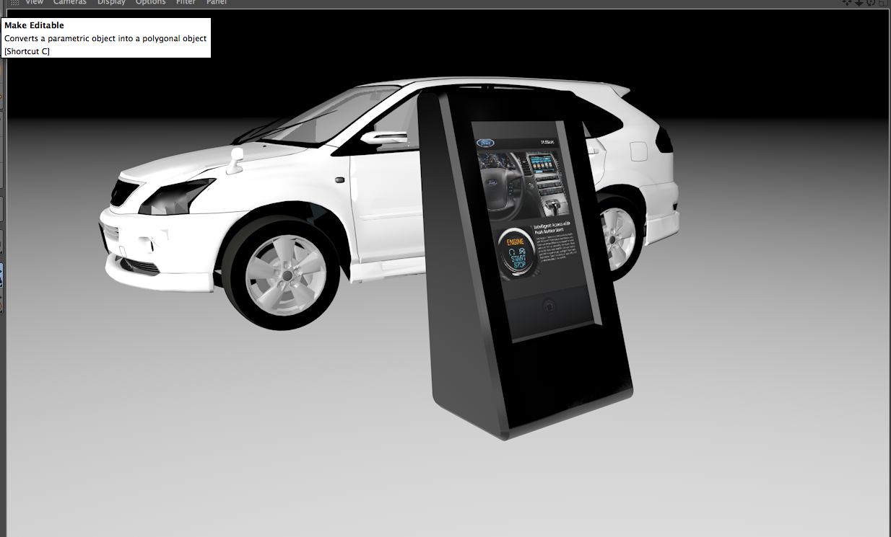Viewport: 891px width, 537px height.
Task: Select the highlighted blue tool in left palette
Action: [x=1, y=275]
